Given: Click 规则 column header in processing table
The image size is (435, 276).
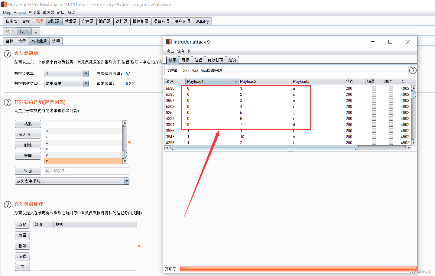Looking at the screenshot, I should tap(95, 224).
